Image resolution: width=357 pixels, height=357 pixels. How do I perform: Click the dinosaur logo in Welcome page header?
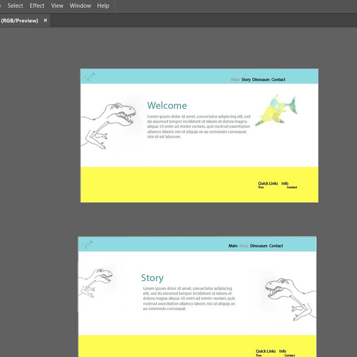89,77
